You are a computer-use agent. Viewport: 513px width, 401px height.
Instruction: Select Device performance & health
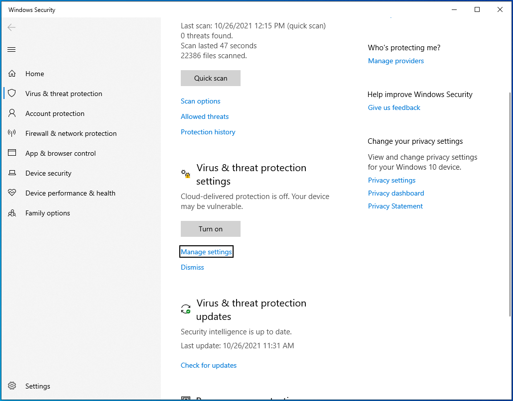tap(70, 193)
